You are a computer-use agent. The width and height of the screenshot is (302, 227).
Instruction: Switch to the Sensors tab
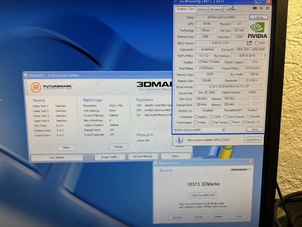pos(202,9)
